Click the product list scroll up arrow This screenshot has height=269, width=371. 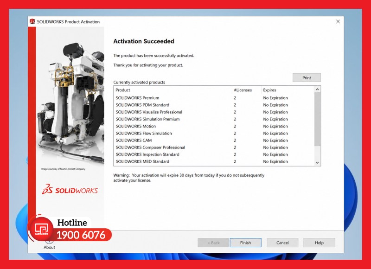[x=317, y=90]
